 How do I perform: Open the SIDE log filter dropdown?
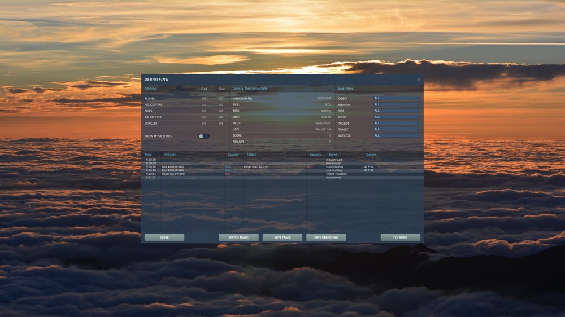(x=397, y=111)
